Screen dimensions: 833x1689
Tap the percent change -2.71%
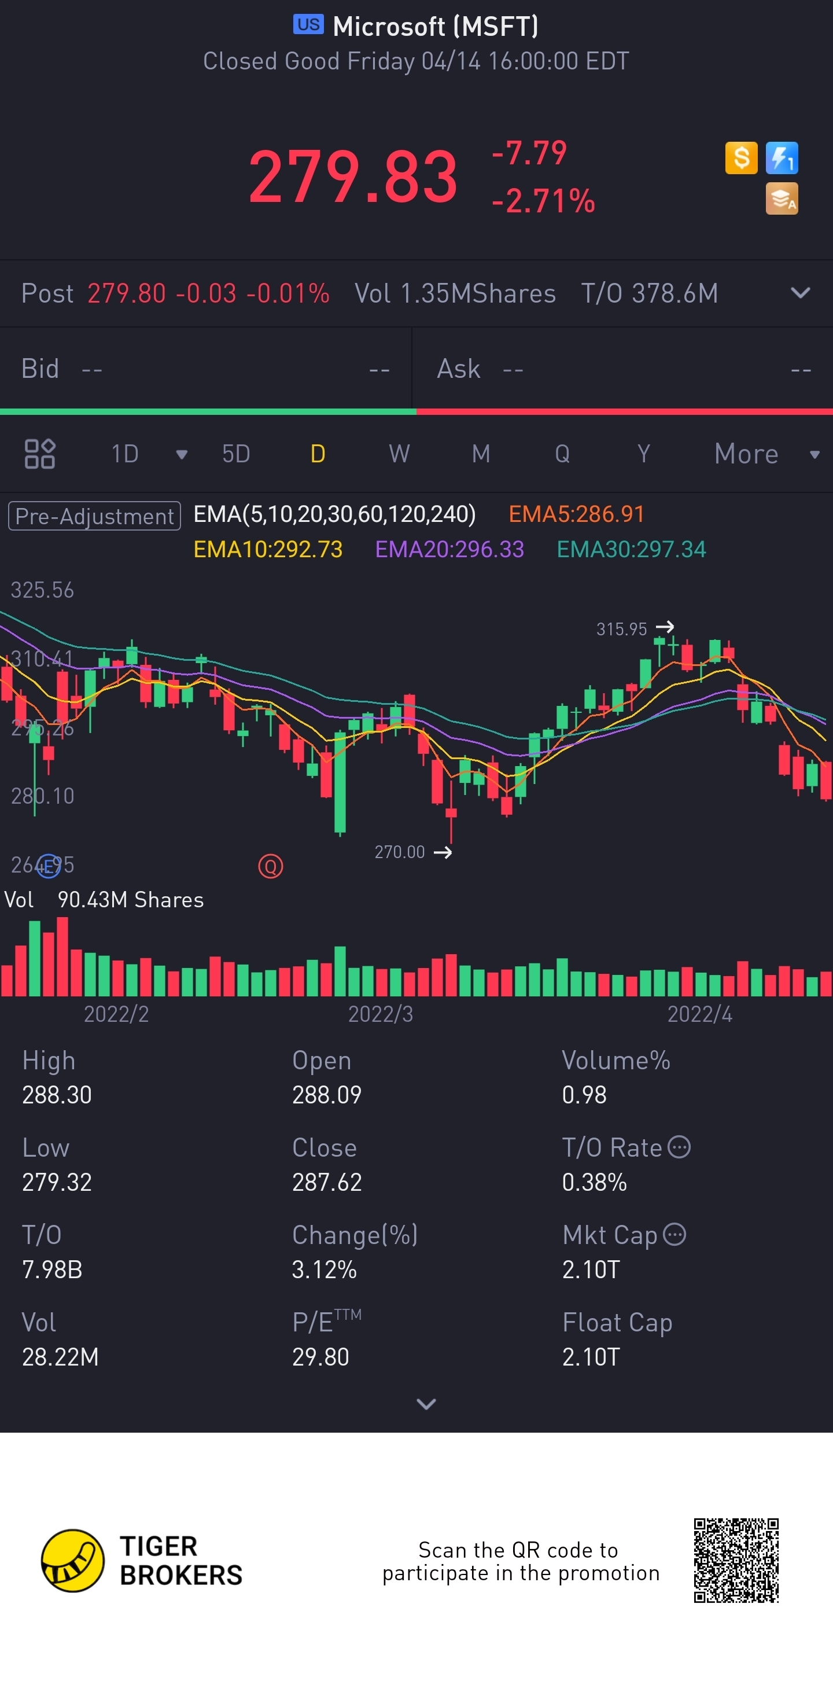click(x=543, y=201)
